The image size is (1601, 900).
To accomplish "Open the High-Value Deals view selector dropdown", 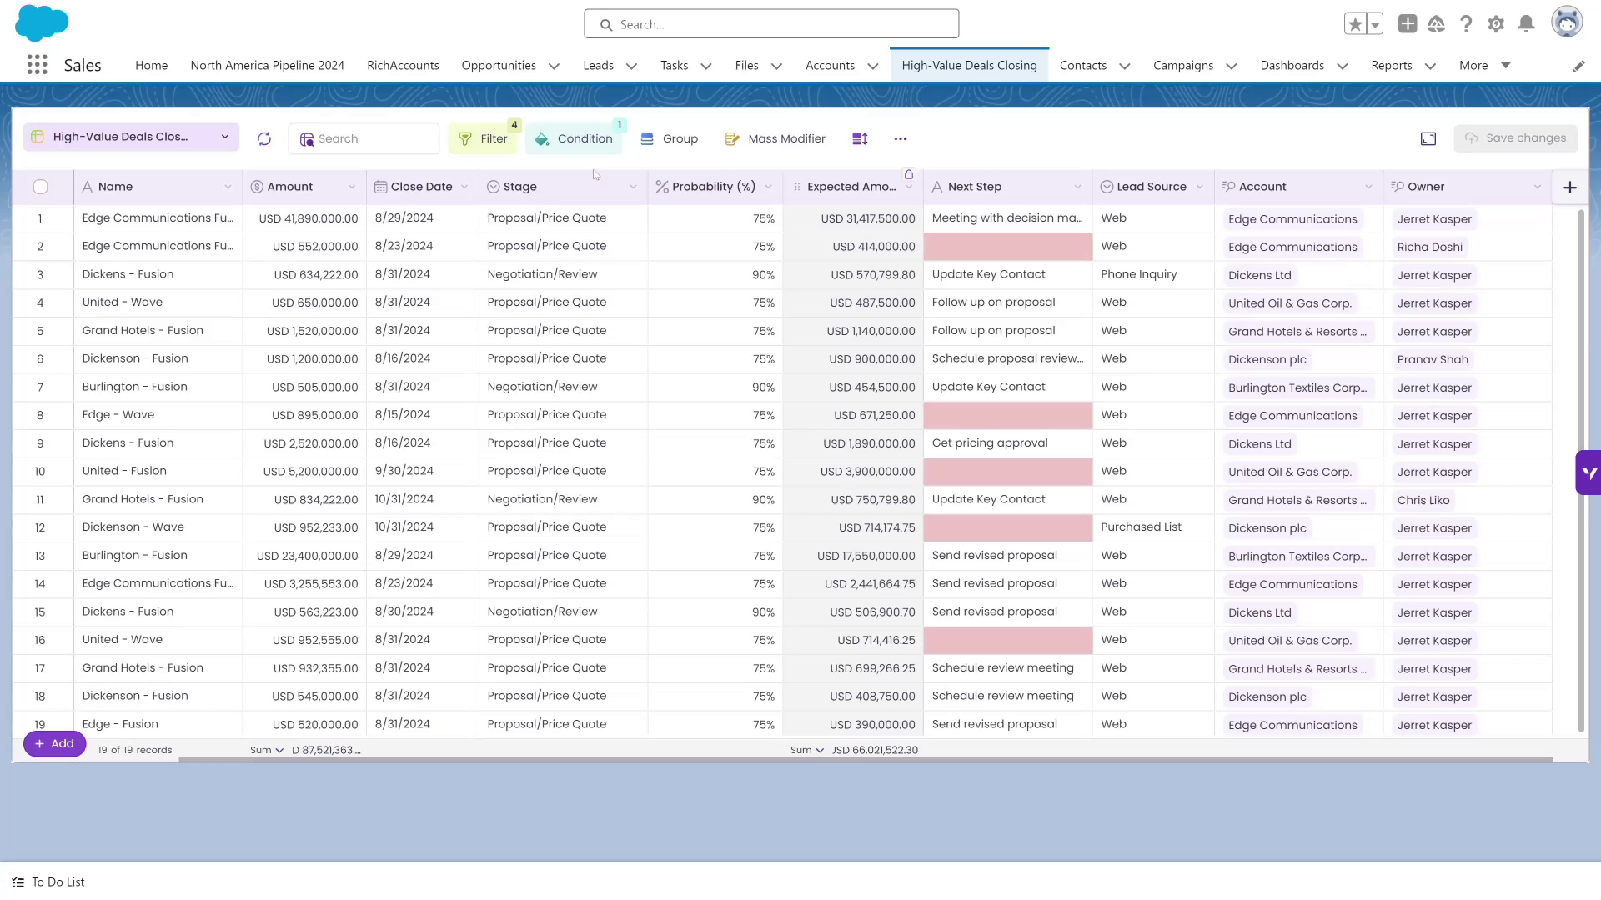I will 132,137.
